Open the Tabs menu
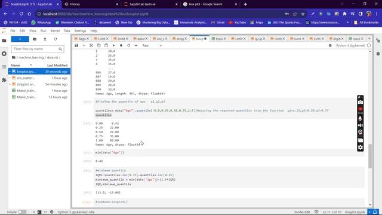Viewport: 382px width, 215px height. point(67,31)
